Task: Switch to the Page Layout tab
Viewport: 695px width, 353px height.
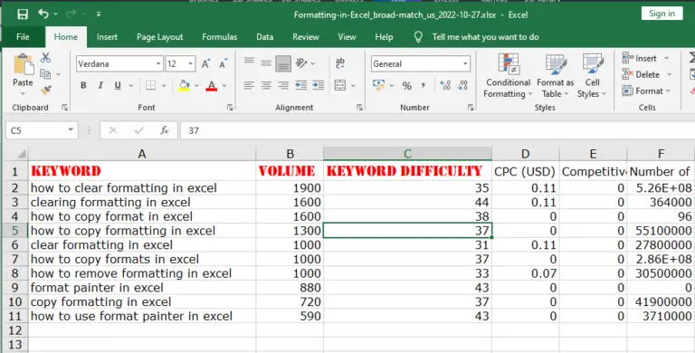Action: [x=159, y=37]
